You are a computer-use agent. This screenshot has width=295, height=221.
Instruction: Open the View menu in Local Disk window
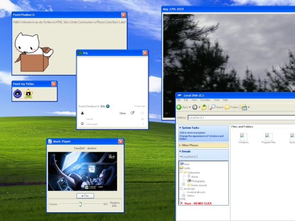point(194,100)
